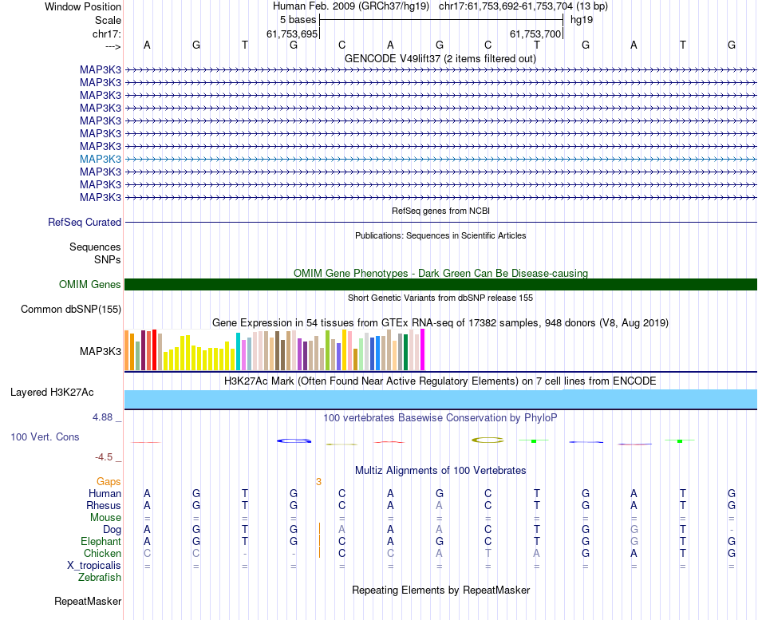Screen dimensions: 758x620
Task: Click the magenta bar ending the GTEx chart
Action: (423, 349)
